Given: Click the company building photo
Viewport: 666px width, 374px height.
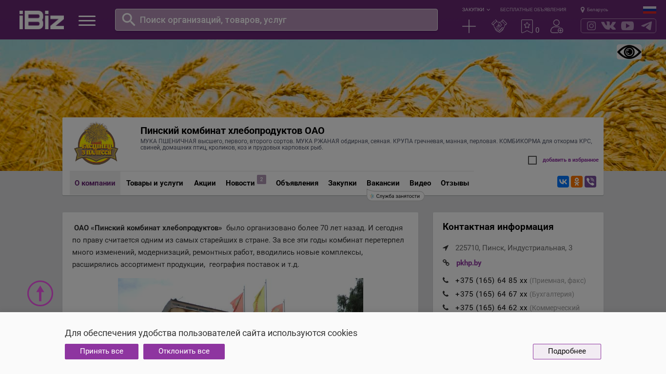Looking at the screenshot, I should (240, 295).
